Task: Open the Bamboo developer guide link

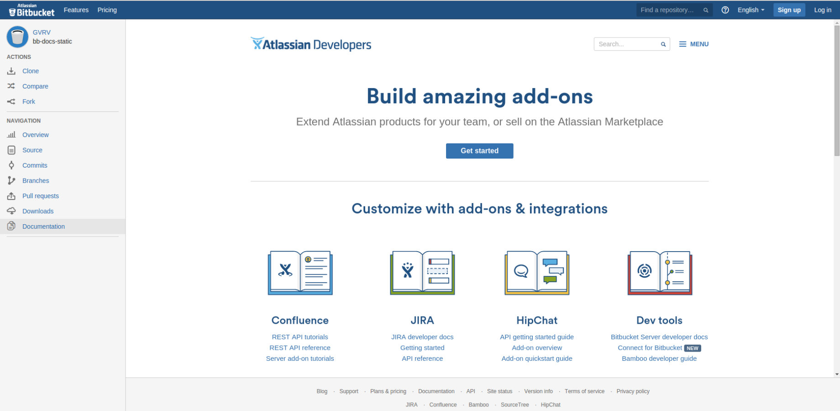Action: click(659, 358)
